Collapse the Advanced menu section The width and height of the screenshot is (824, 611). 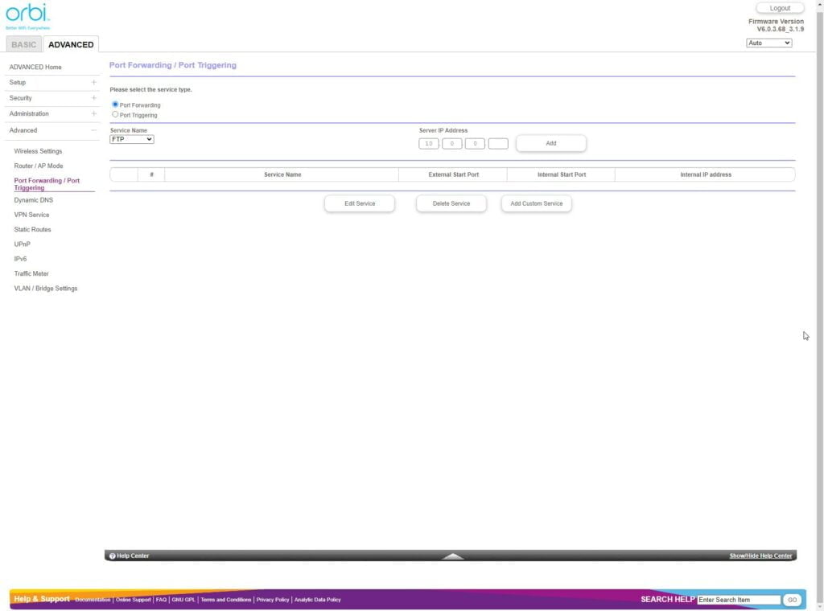pyautogui.click(x=93, y=130)
